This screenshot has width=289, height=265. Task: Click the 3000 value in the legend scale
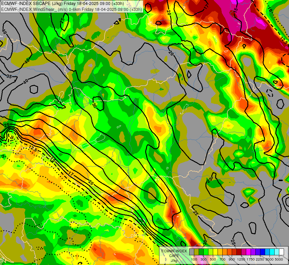270,259
